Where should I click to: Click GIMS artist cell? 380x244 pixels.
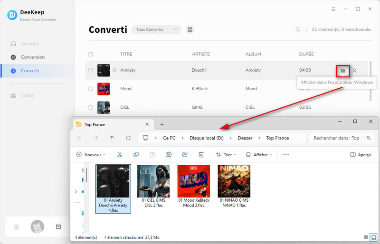(x=197, y=107)
